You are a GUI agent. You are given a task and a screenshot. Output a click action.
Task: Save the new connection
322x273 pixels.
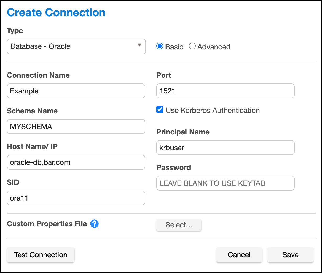click(x=290, y=255)
